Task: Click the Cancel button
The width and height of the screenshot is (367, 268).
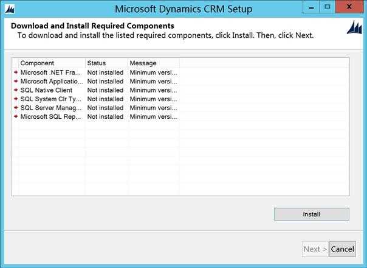Action: 343,249
